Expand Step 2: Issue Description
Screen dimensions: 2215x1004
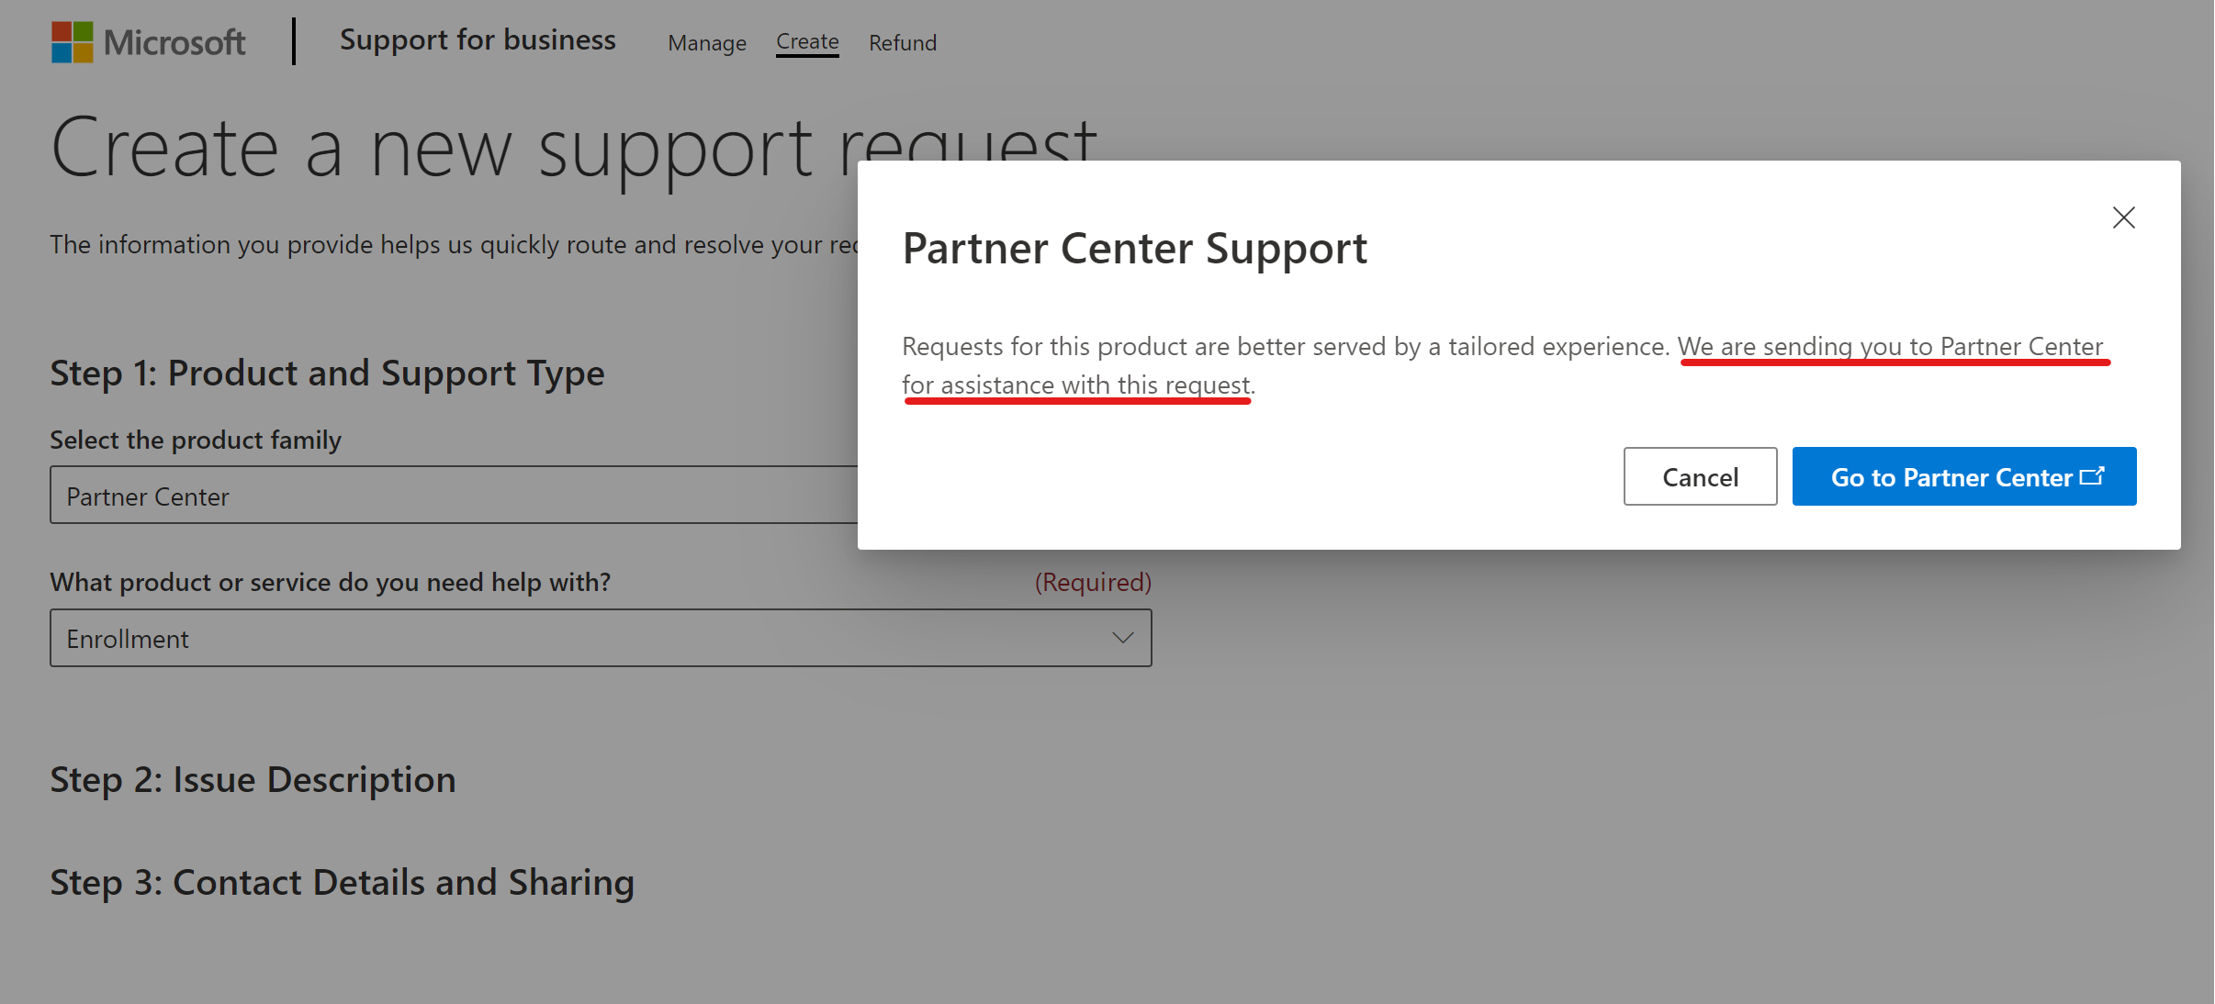click(x=253, y=779)
